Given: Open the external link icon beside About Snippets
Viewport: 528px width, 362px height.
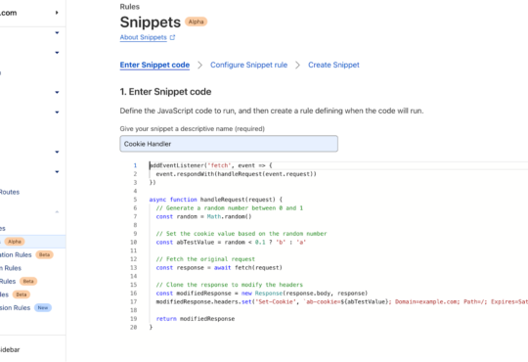Looking at the screenshot, I should [x=172, y=37].
